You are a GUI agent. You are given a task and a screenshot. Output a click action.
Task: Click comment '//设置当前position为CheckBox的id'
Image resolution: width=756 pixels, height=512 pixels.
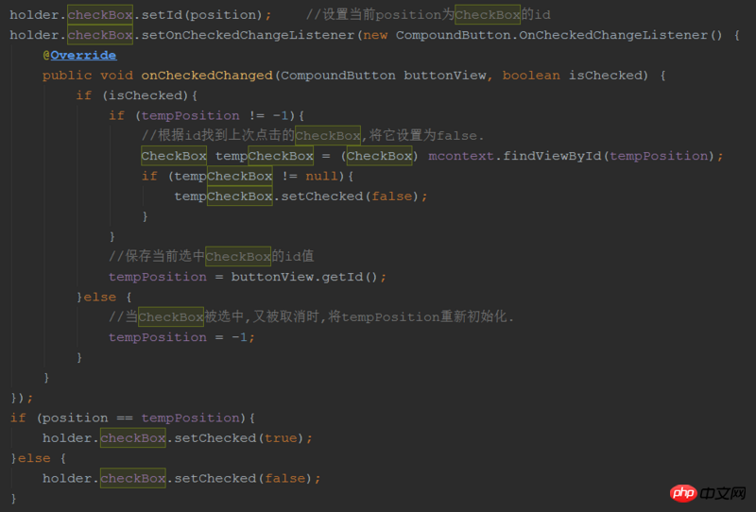pos(428,15)
